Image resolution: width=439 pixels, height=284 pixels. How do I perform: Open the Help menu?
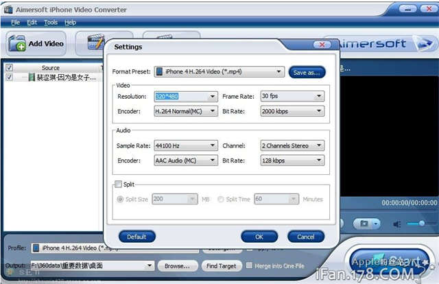coord(70,23)
